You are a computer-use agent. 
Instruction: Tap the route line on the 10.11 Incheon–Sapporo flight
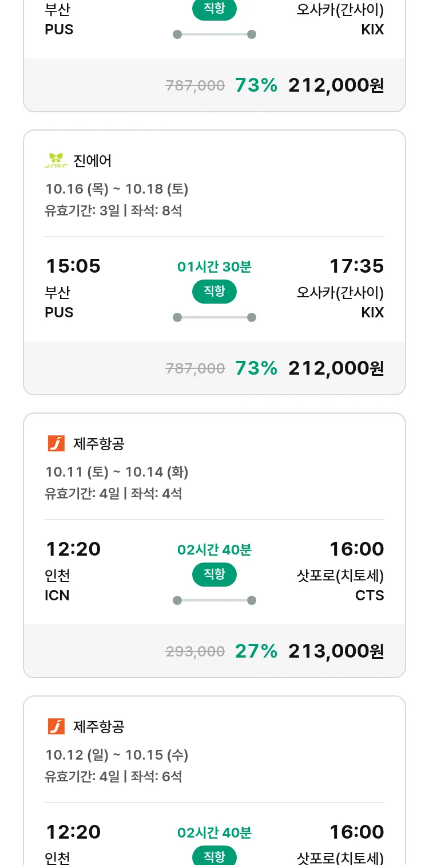tap(214, 600)
